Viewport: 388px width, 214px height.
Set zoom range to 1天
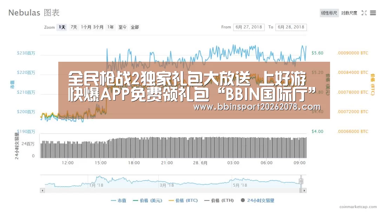62,27
